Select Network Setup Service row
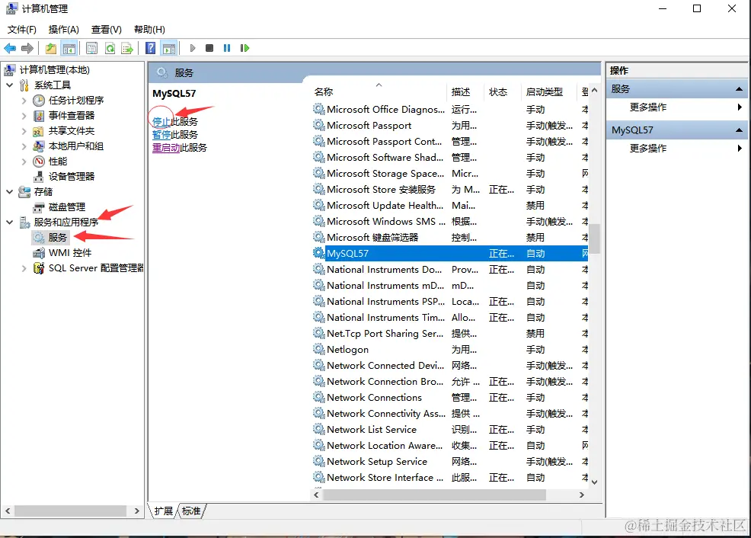 (x=450, y=462)
